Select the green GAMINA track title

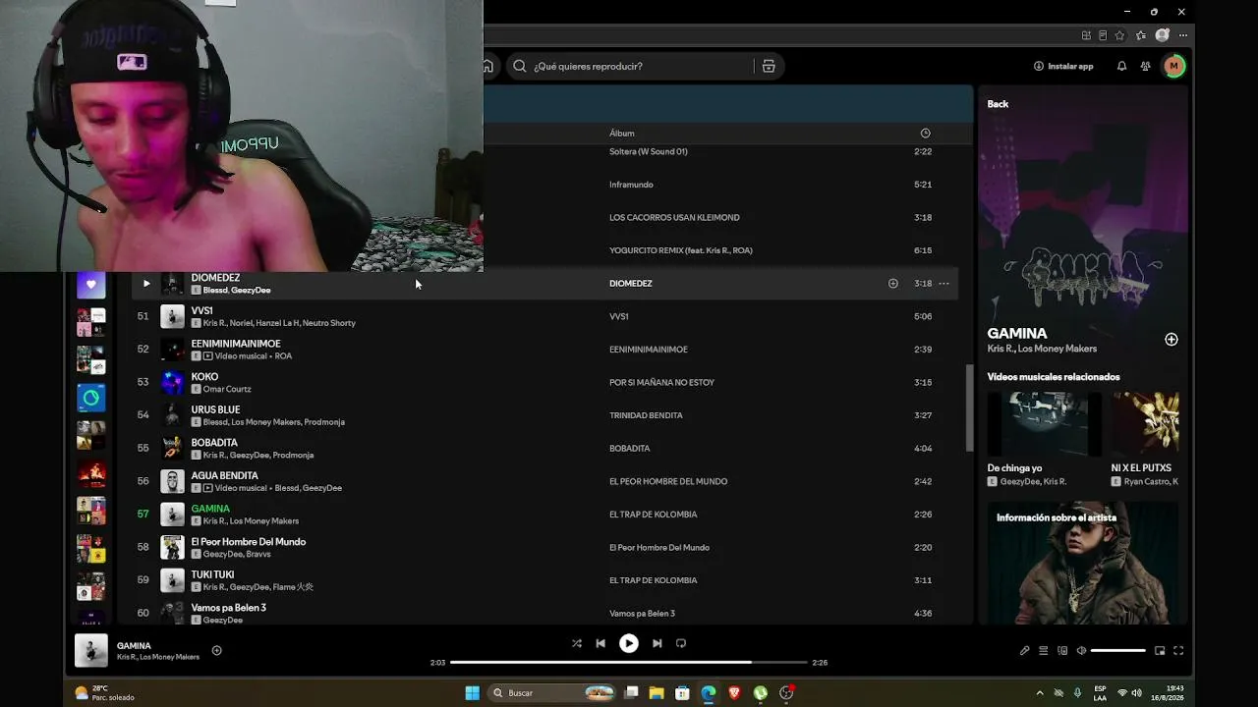[210, 509]
